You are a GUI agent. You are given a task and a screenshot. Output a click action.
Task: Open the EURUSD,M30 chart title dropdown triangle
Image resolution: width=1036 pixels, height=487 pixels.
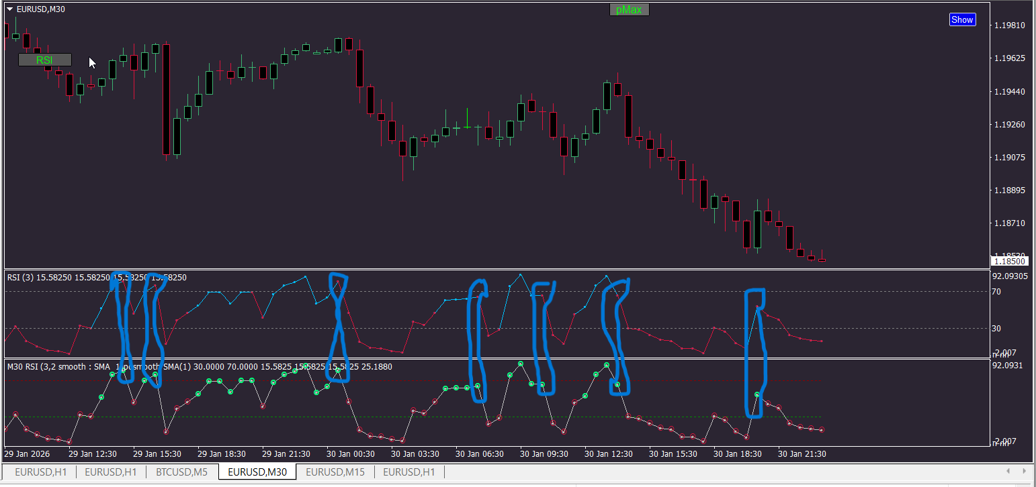[10, 9]
